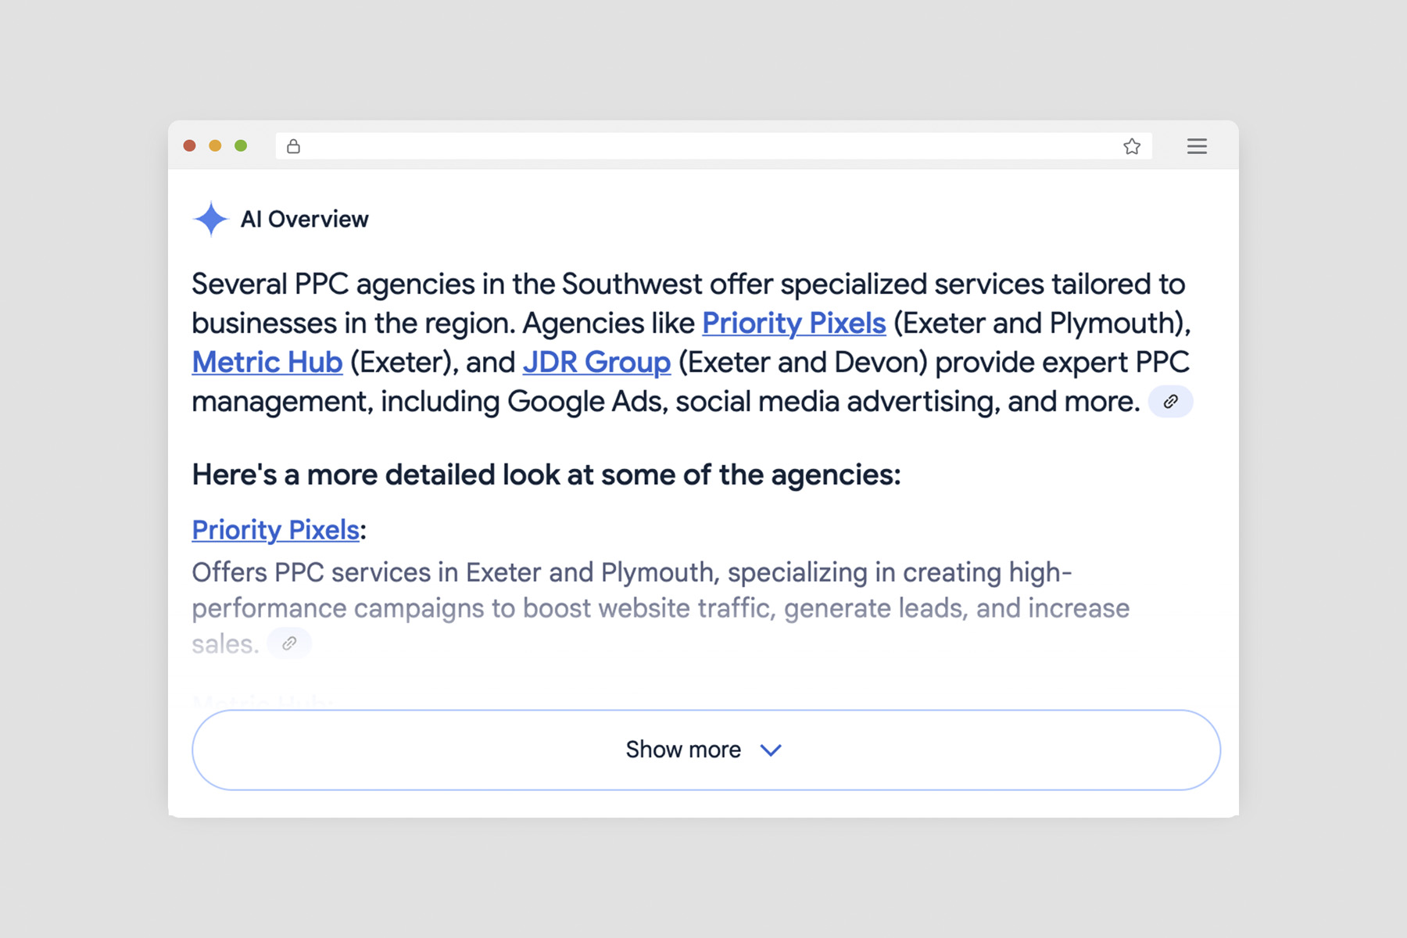Click the AI Overview sparkle icon
Screen dimensions: 1407x938
tap(209, 219)
